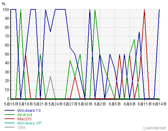The image size is (168, 131).
Task: Click the green Android legend line
Action: 9,115
